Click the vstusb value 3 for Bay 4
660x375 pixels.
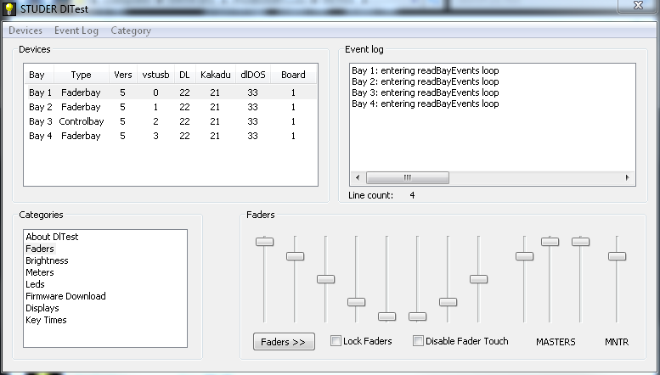click(x=155, y=136)
